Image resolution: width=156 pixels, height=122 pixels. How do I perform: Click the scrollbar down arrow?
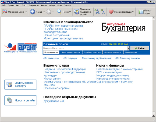[x=154, y=115]
